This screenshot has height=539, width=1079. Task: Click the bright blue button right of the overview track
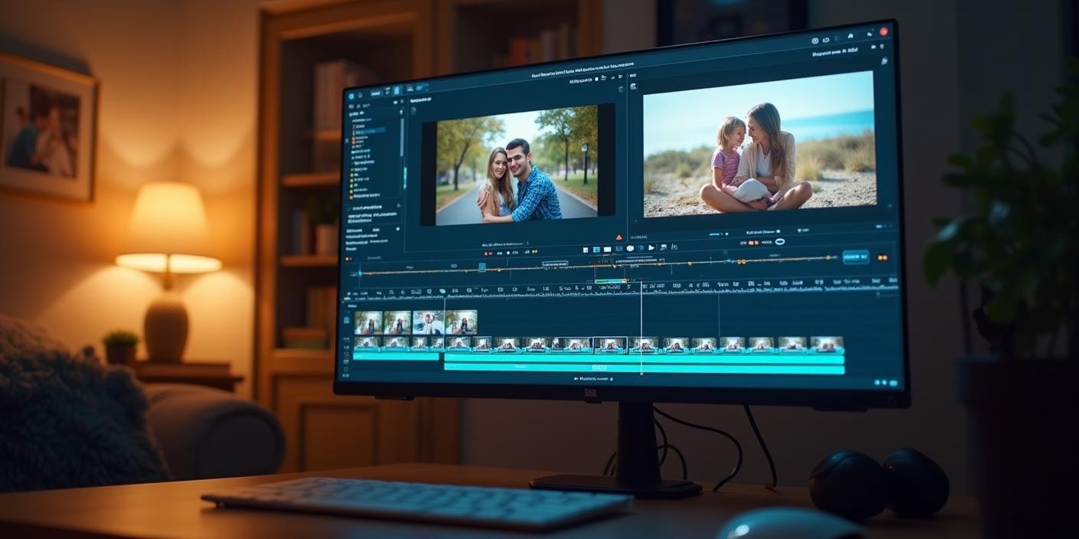click(855, 257)
